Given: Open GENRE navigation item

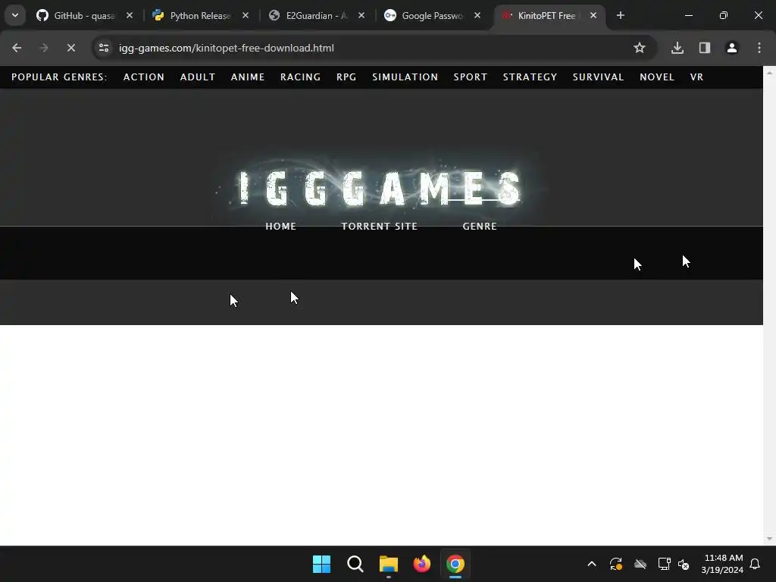Looking at the screenshot, I should 480,226.
